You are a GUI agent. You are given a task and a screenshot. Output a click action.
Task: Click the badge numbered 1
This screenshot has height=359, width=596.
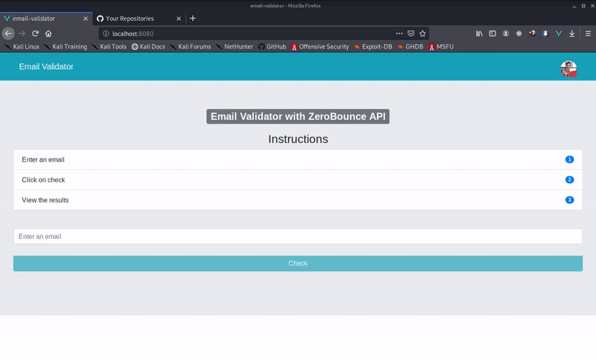(569, 159)
